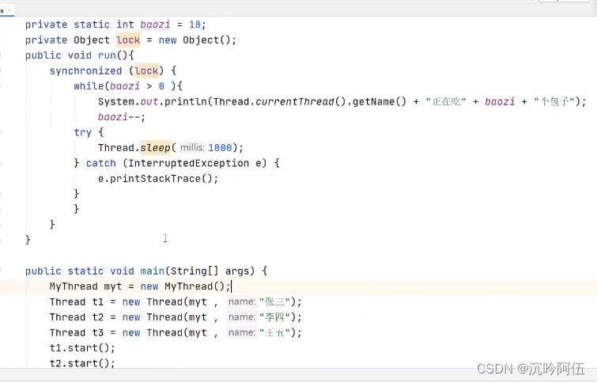597x383 pixels.
Task: Click new MyThread() constructor call
Action: (x=183, y=286)
